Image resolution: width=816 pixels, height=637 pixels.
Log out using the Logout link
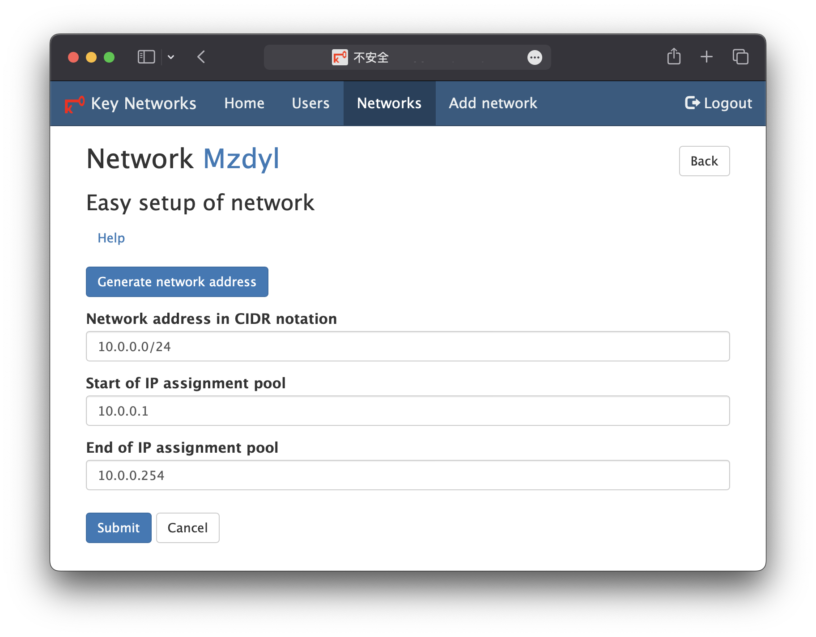pos(718,103)
